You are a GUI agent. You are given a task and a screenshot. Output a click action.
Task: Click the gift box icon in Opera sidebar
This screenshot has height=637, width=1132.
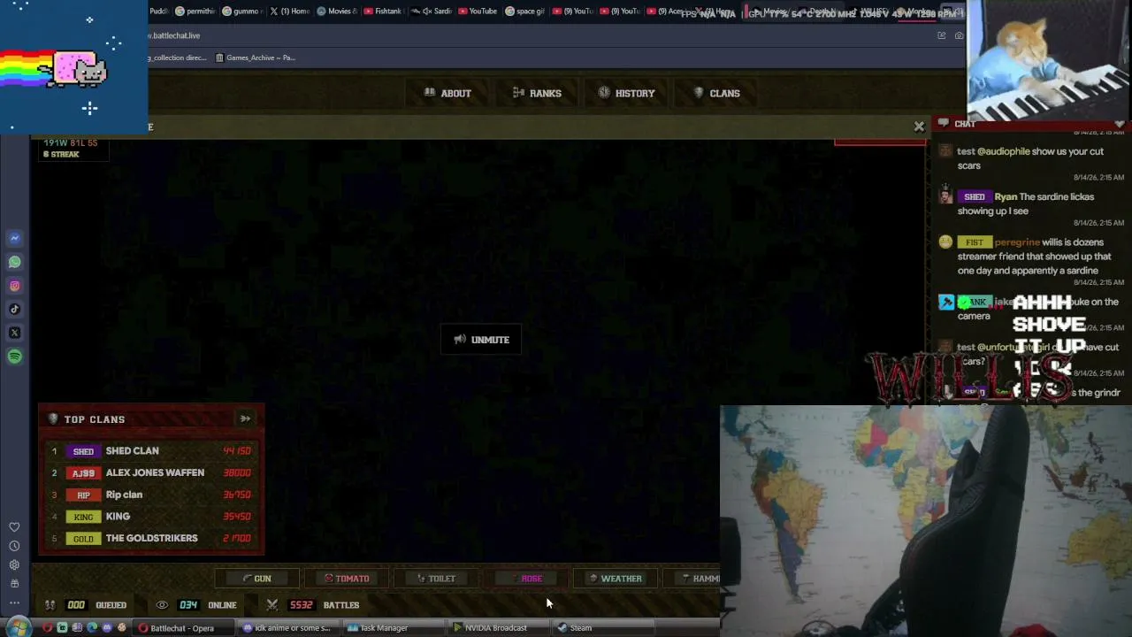14,584
